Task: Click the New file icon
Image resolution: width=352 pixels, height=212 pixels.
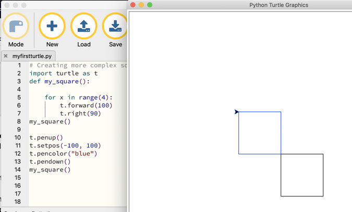Action: 52,27
